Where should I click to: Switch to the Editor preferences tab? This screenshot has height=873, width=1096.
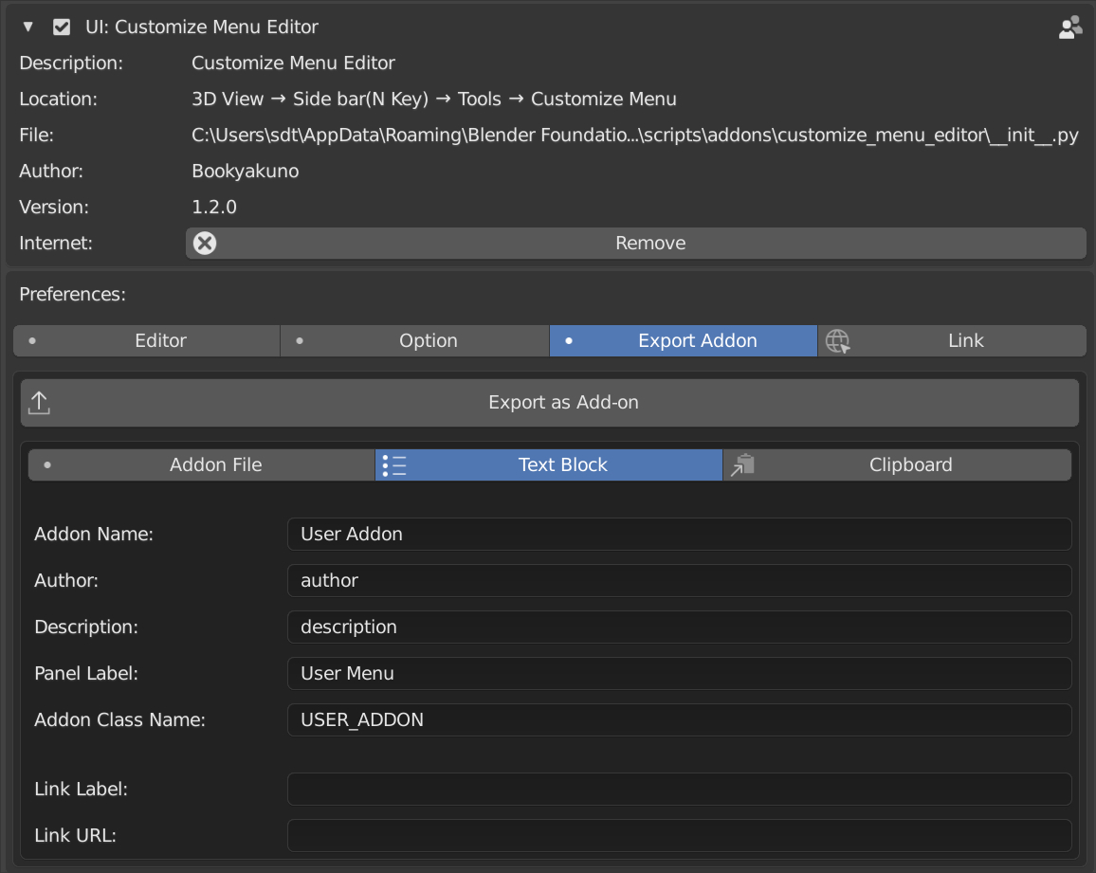click(x=147, y=341)
